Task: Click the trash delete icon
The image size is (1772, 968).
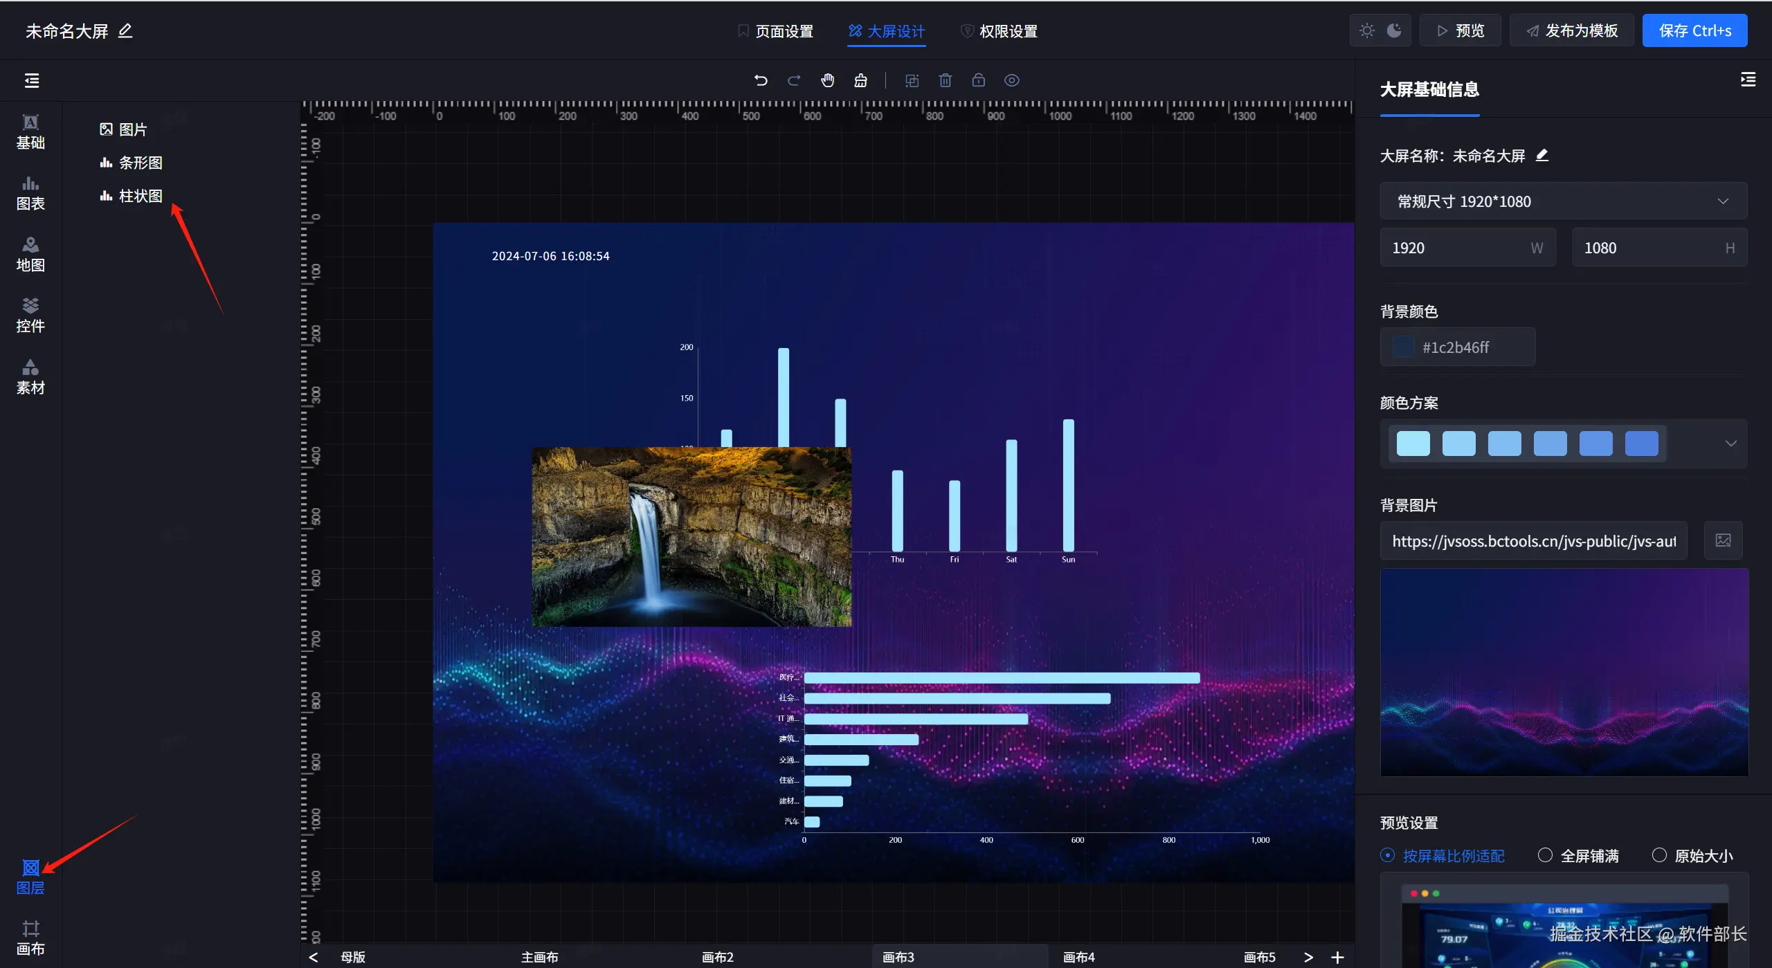Action: [x=945, y=80]
